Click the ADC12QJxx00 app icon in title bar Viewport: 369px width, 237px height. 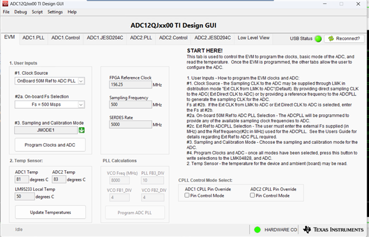[x=5, y=3]
